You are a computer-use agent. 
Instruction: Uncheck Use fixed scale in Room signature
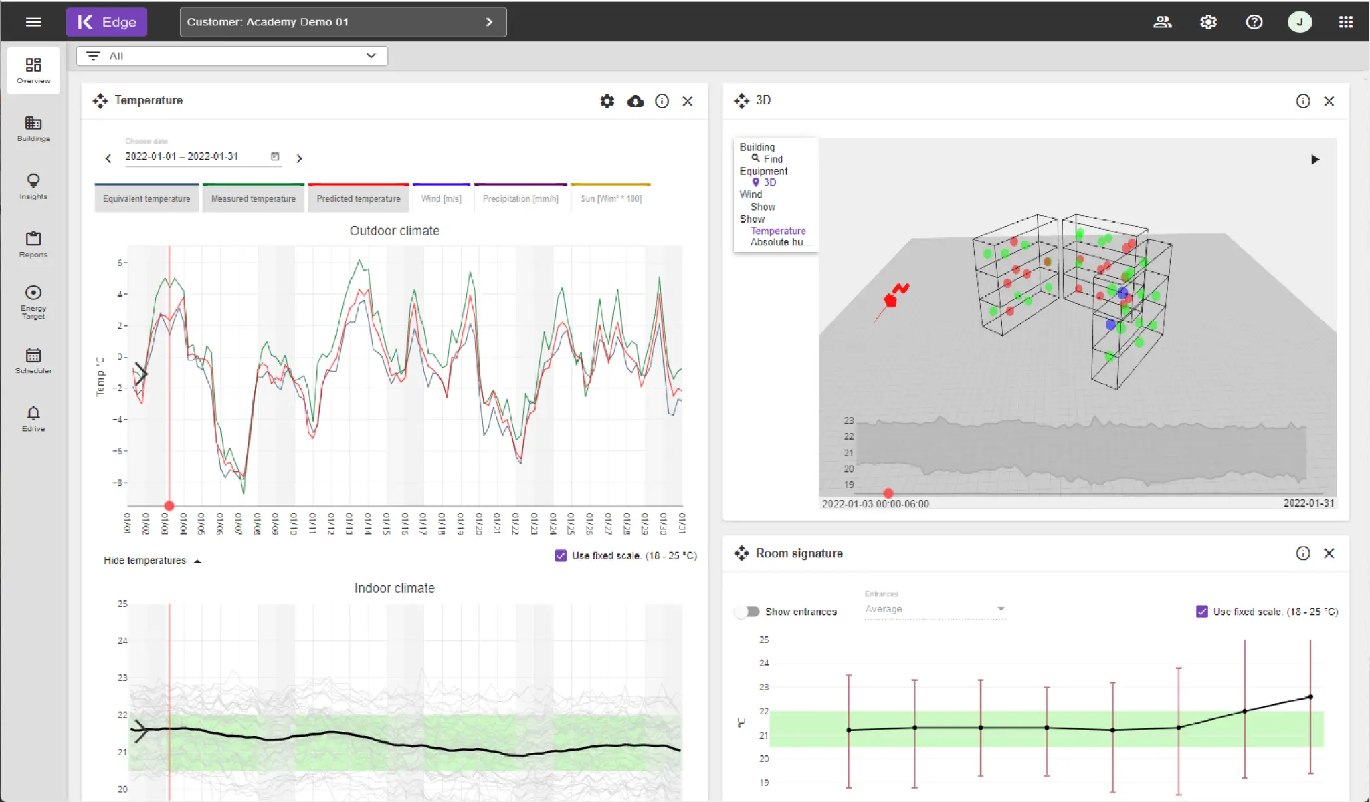(1201, 611)
